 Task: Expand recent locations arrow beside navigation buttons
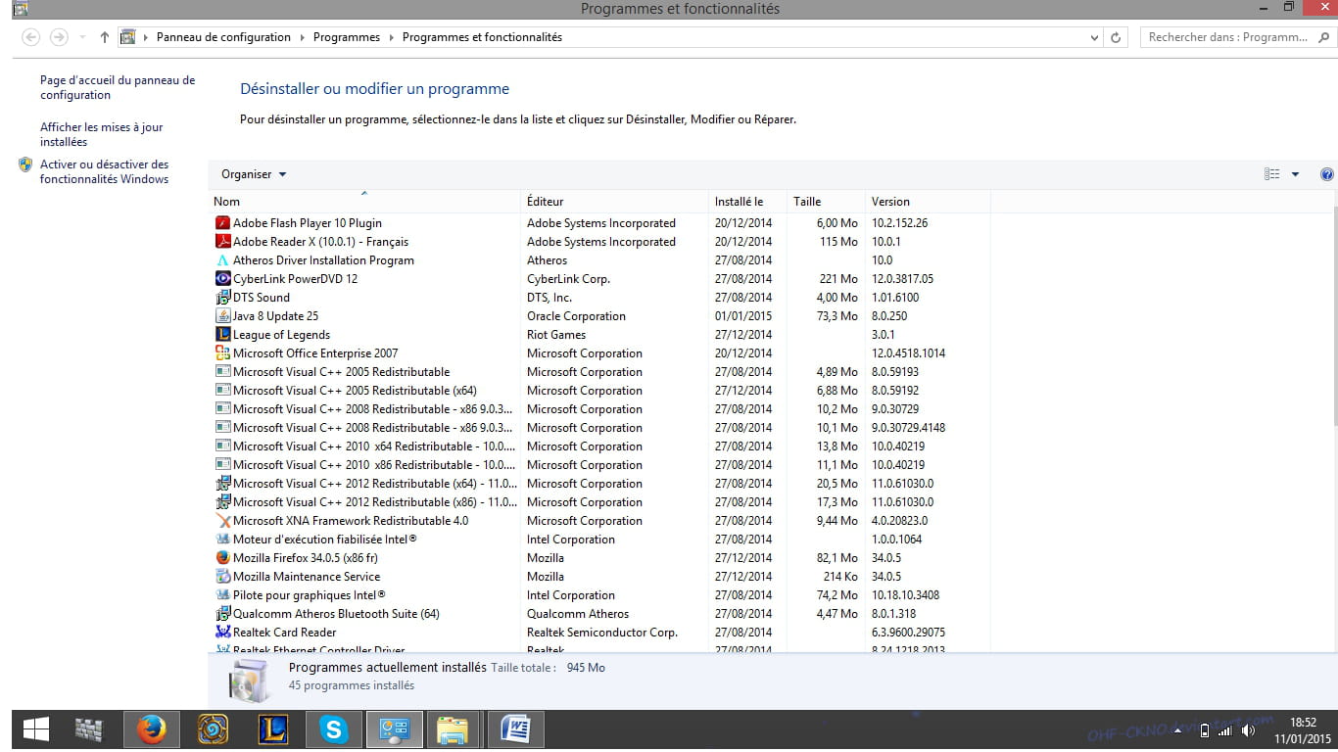(81, 37)
